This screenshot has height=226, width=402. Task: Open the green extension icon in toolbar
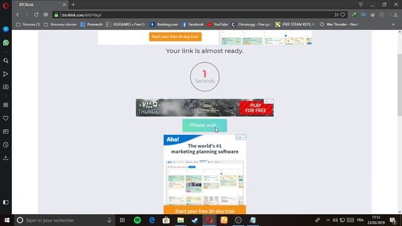tap(354, 15)
